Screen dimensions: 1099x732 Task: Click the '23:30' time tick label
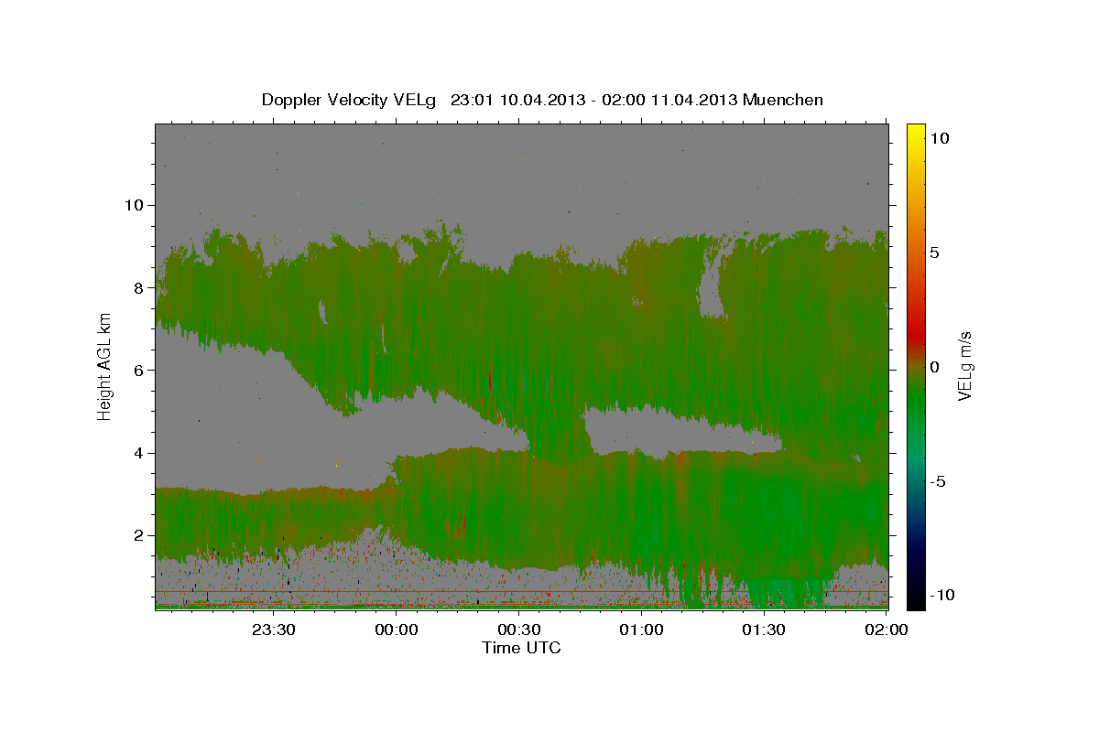(x=274, y=630)
